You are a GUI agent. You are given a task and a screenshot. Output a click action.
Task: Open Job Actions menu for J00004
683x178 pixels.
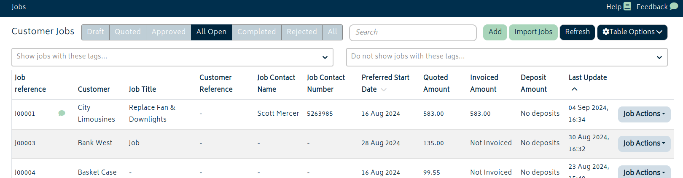[x=644, y=172]
